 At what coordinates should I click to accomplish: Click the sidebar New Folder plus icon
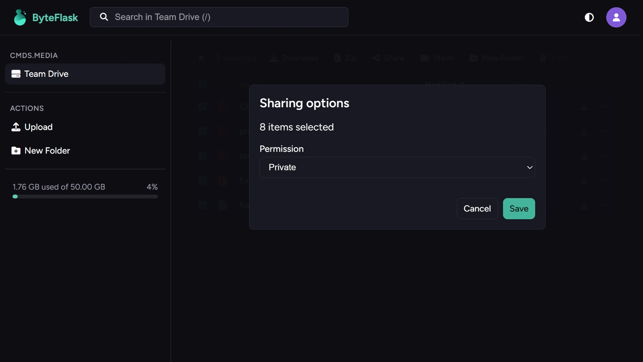point(16,150)
